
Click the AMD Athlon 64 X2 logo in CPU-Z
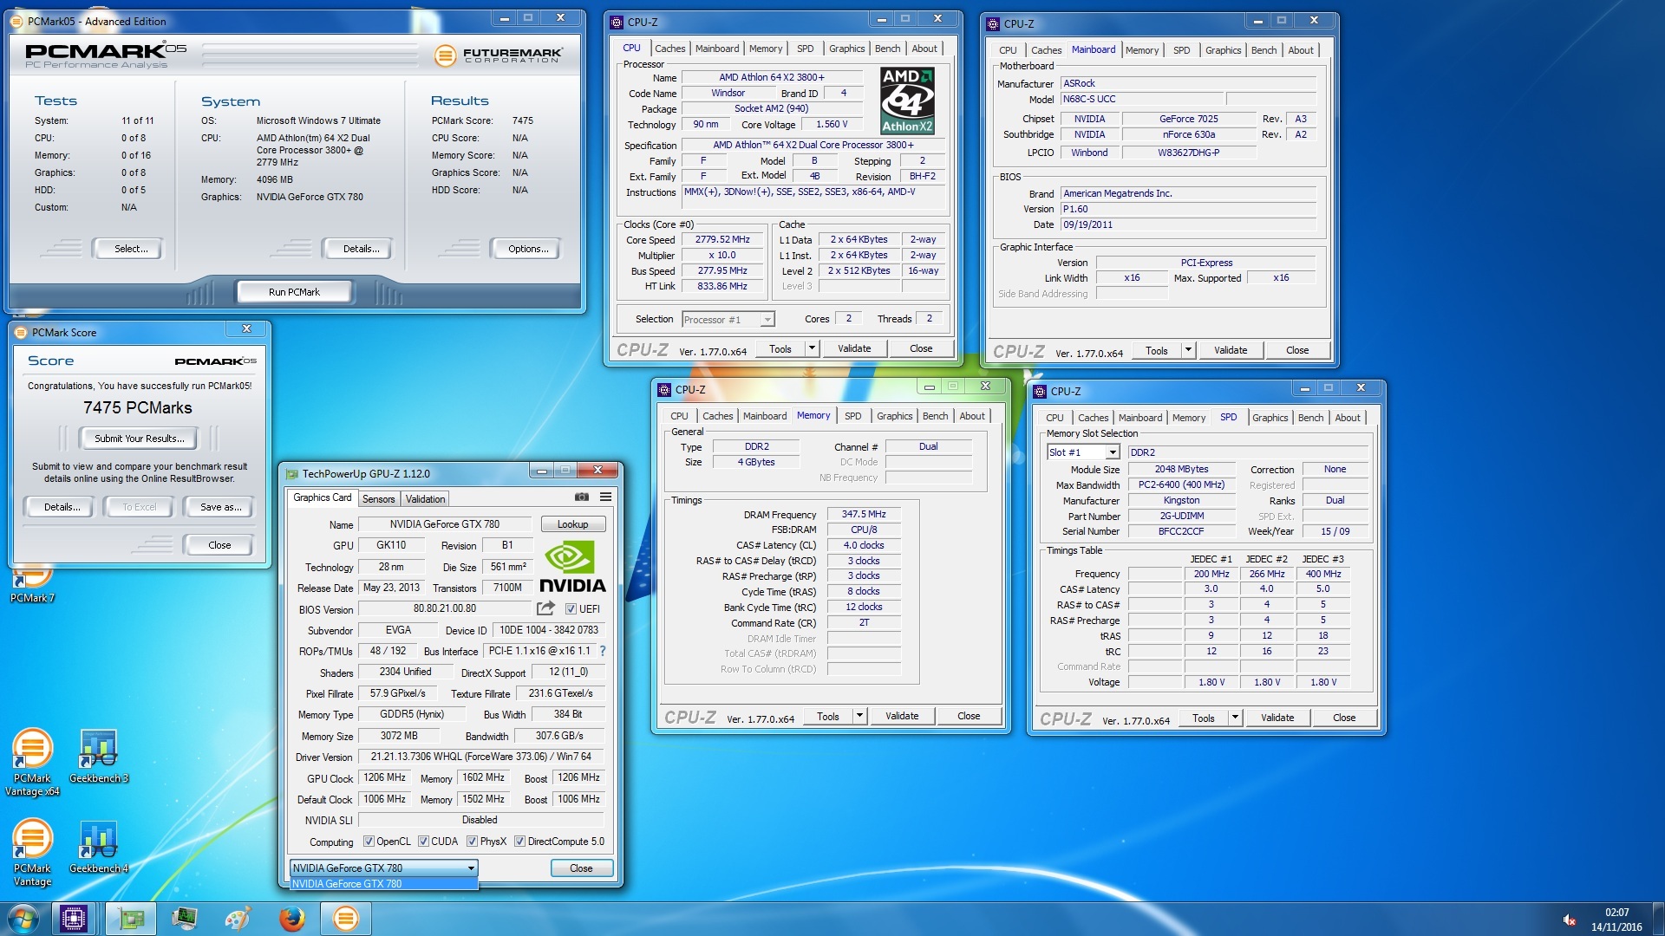click(x=907, y=101)
